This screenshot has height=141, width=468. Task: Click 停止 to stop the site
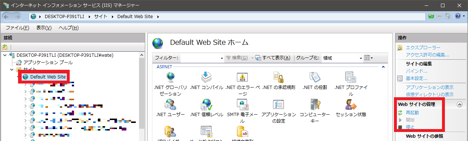click(410, 127)
